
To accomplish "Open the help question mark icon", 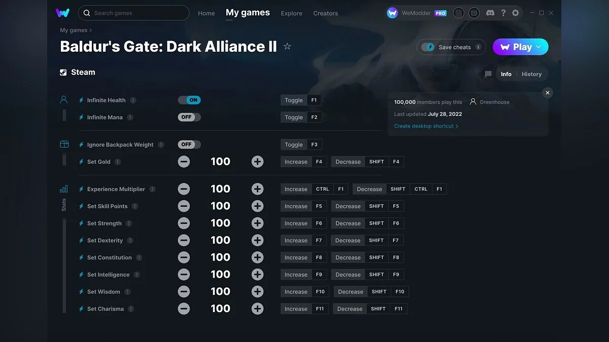I will click(x=503, y=13).
